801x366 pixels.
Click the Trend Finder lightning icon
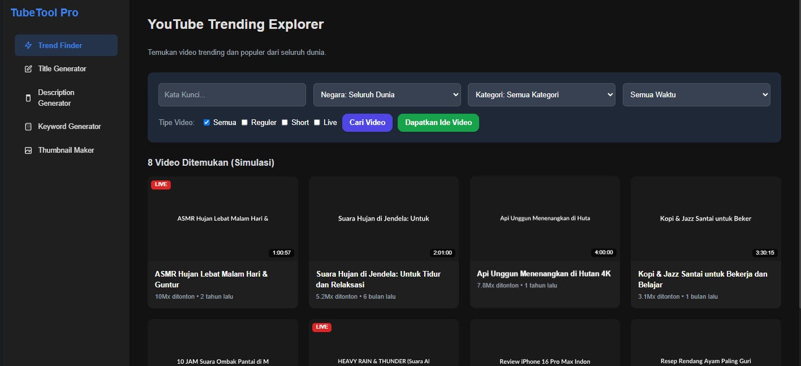click(x=28, y=45)
